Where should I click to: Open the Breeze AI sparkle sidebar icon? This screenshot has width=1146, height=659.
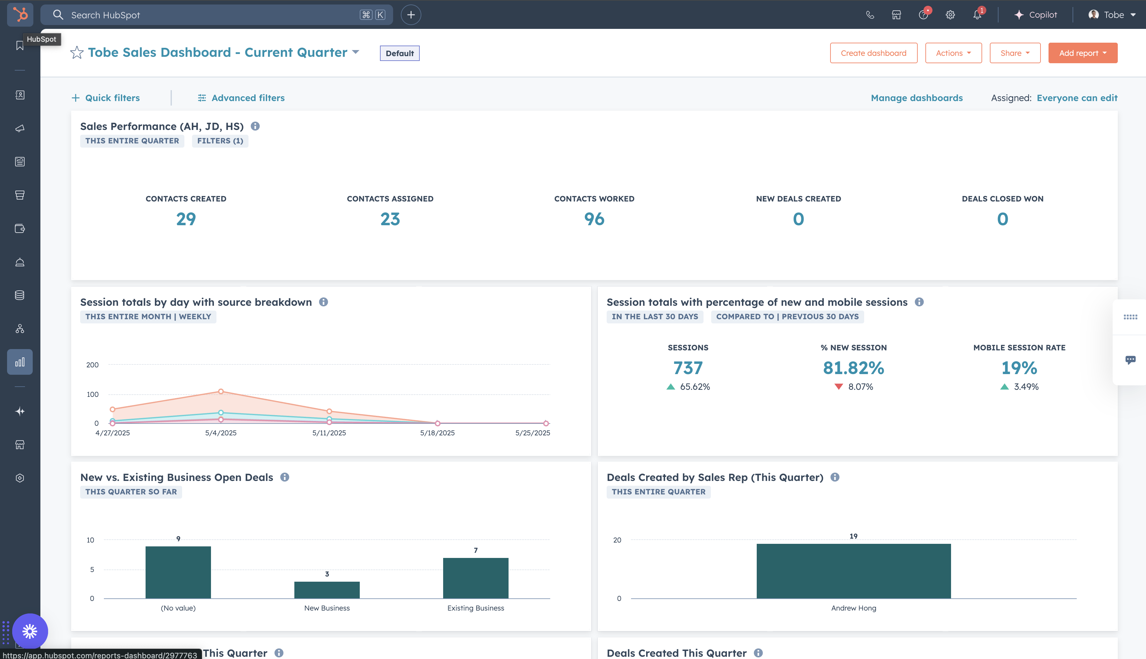(20, 411)
